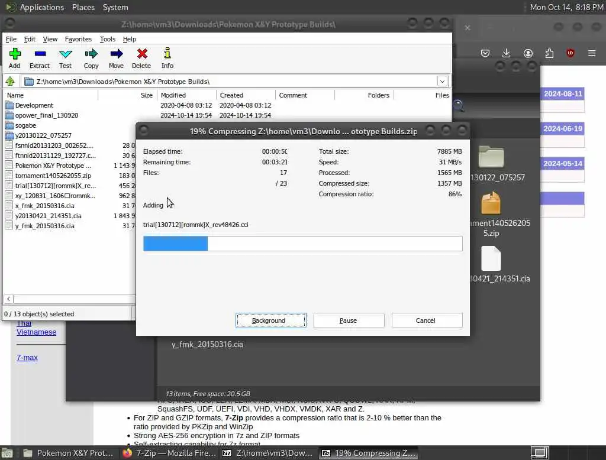The width and height of the screenshot is (606, 460).
Task: Click the Copy toolbar icon
Action: point(91,58)
